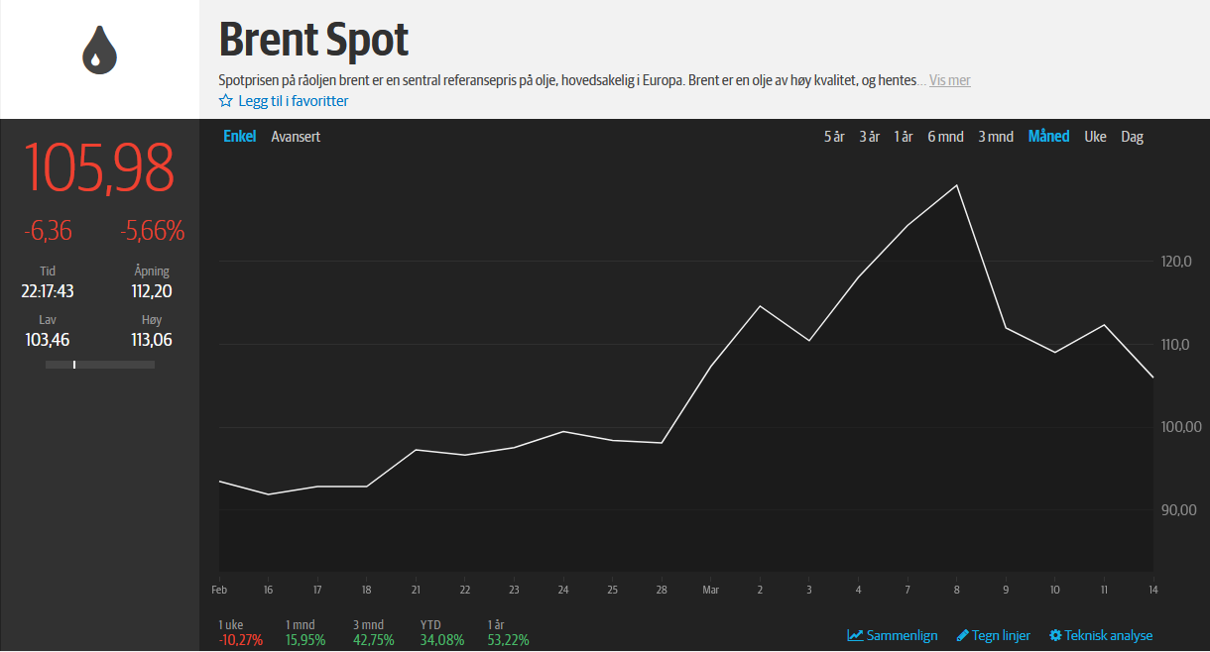
Task: Click the 1 år return 53,22%
Action: click(x=509, y=640)
